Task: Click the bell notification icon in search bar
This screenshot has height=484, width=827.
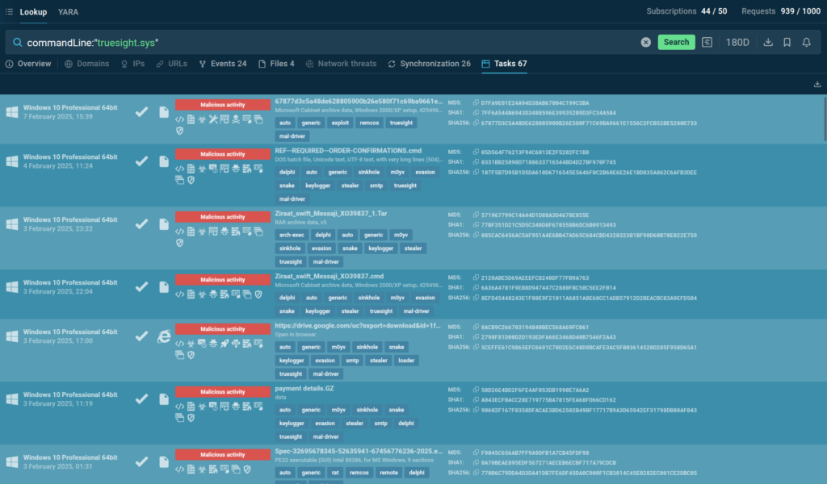Action: click(806, 42)
